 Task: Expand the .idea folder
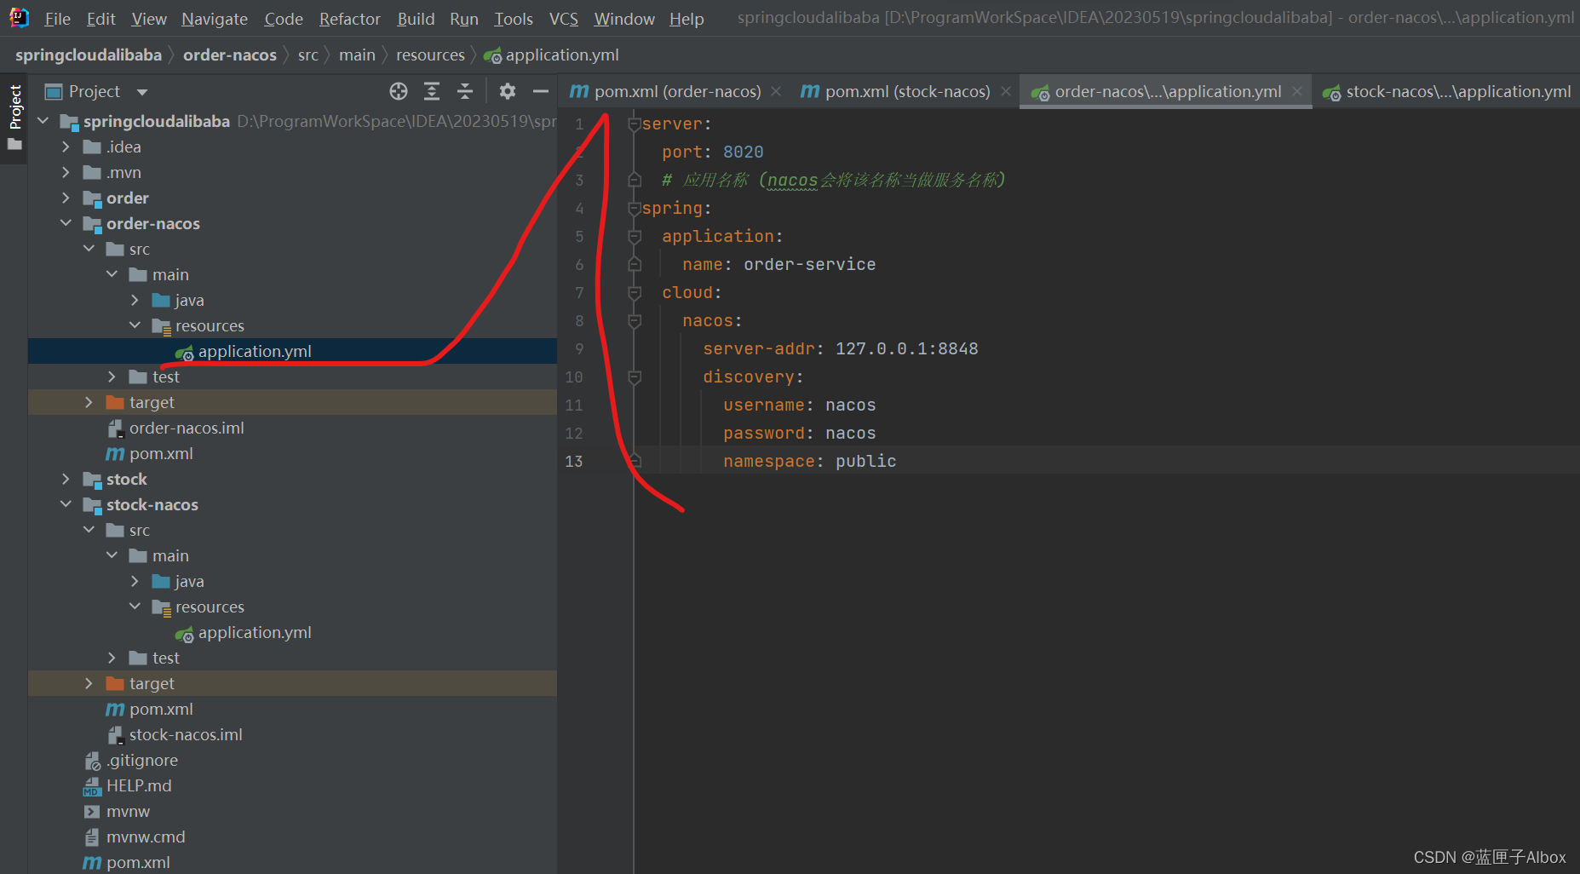click(66, 147)
